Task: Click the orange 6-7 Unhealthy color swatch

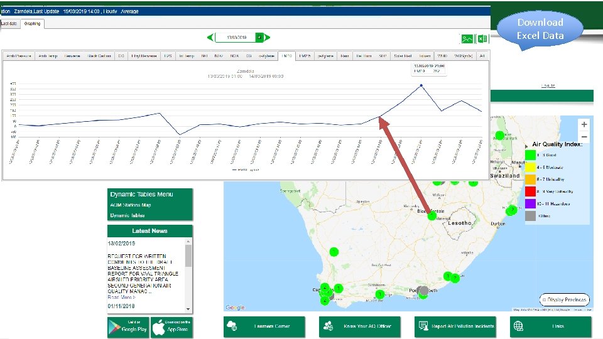Action: point(531,179)
